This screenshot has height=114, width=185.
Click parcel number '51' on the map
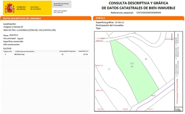[109, 69]
